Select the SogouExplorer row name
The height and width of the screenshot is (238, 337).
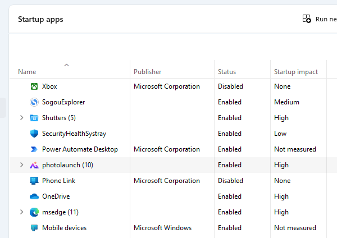pyautogui.click(x=63, y=102)
